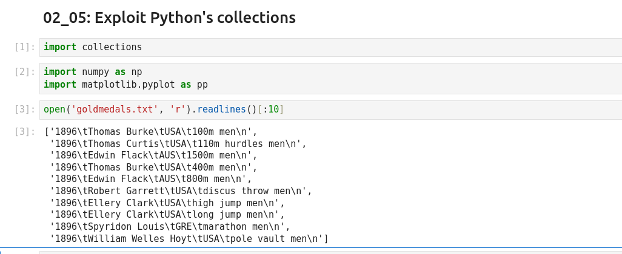
Task: Click the [2] cell prompt label
Action: [24, 72]
